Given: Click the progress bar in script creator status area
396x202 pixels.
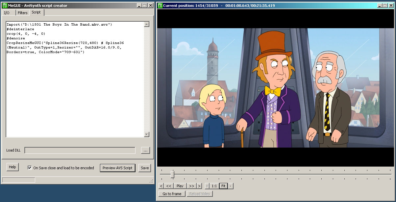Looking at the screenshot, I should coord(19,180).
